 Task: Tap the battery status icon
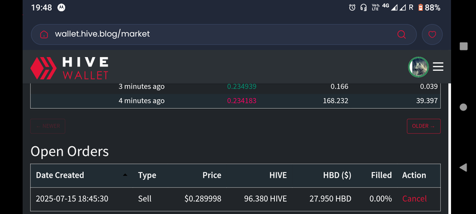click(x=421, y=8)
